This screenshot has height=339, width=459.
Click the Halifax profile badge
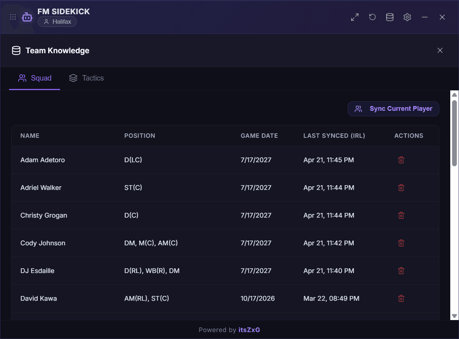(57, 22)
